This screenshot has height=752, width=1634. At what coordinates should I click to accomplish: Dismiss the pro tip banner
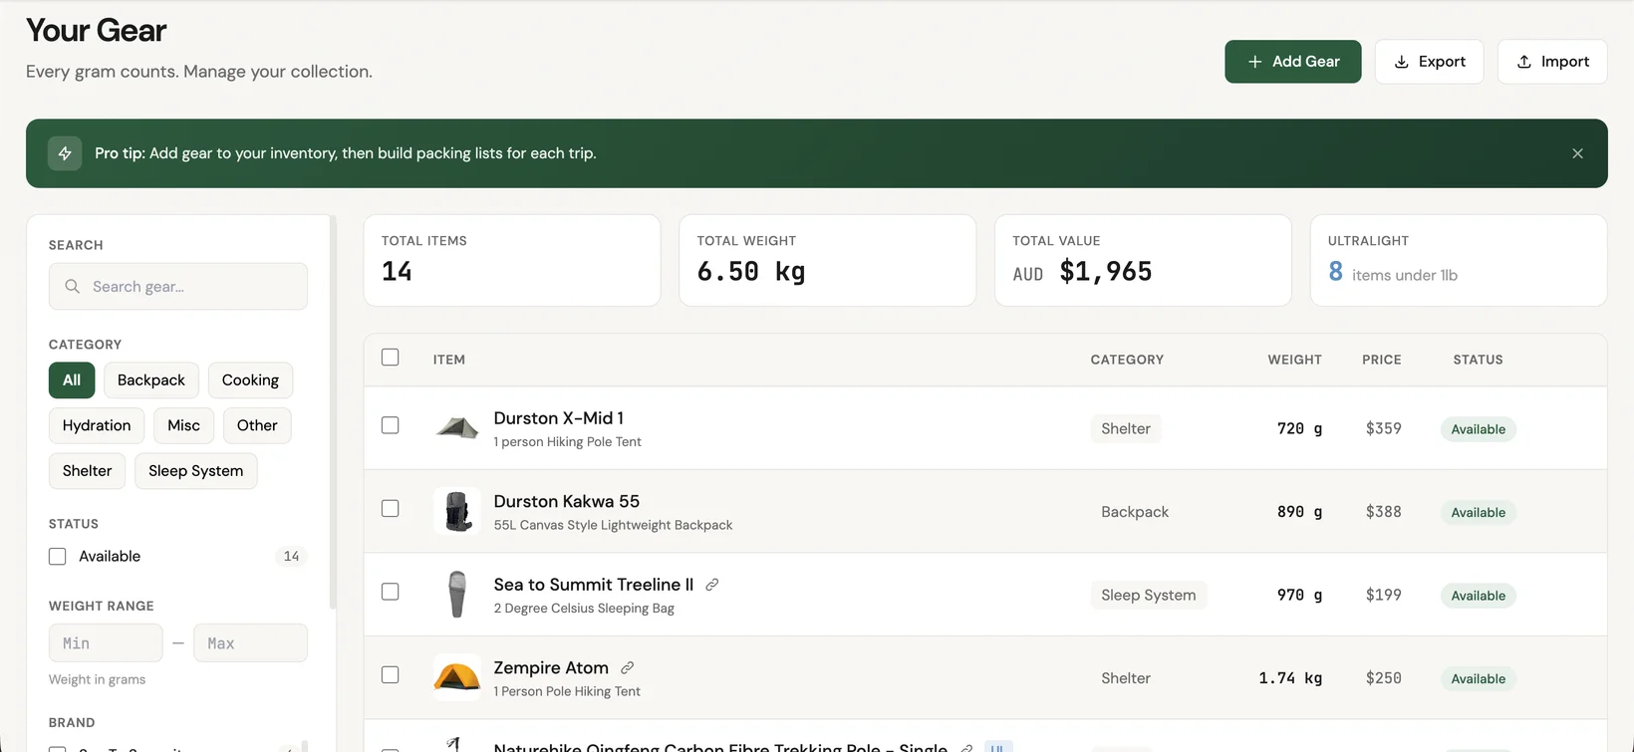[x=1577, y=153]
